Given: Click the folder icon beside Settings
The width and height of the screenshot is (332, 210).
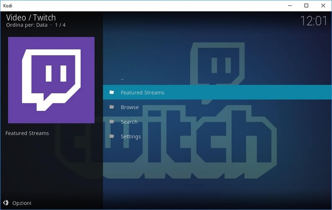Looking at the screenshot, I should (112, 136).
